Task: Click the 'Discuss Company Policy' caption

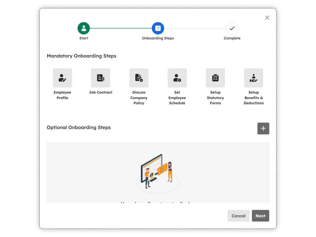Action: click(x=139, y=98)
